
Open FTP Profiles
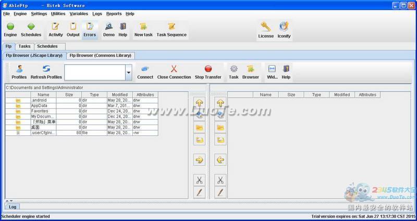[x=19, y=72]
